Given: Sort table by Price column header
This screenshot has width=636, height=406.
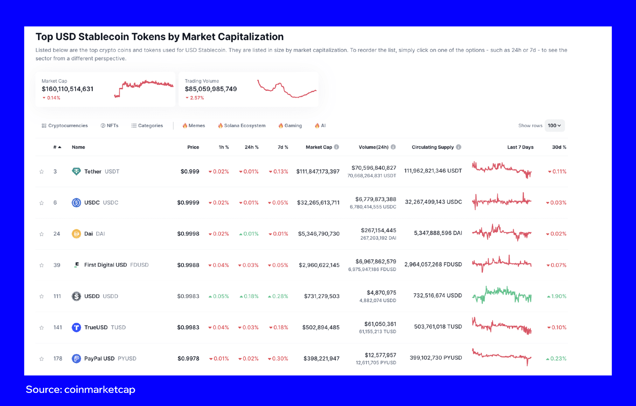Looking at the screenshot, I should coord(193,147).
